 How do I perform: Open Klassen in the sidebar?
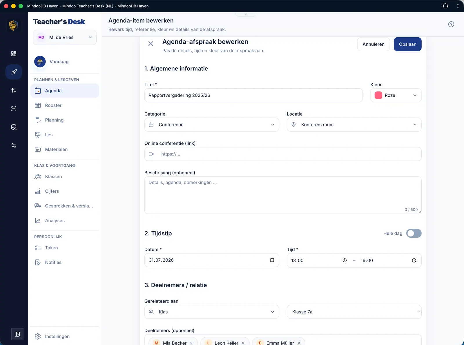click(65, 177)
